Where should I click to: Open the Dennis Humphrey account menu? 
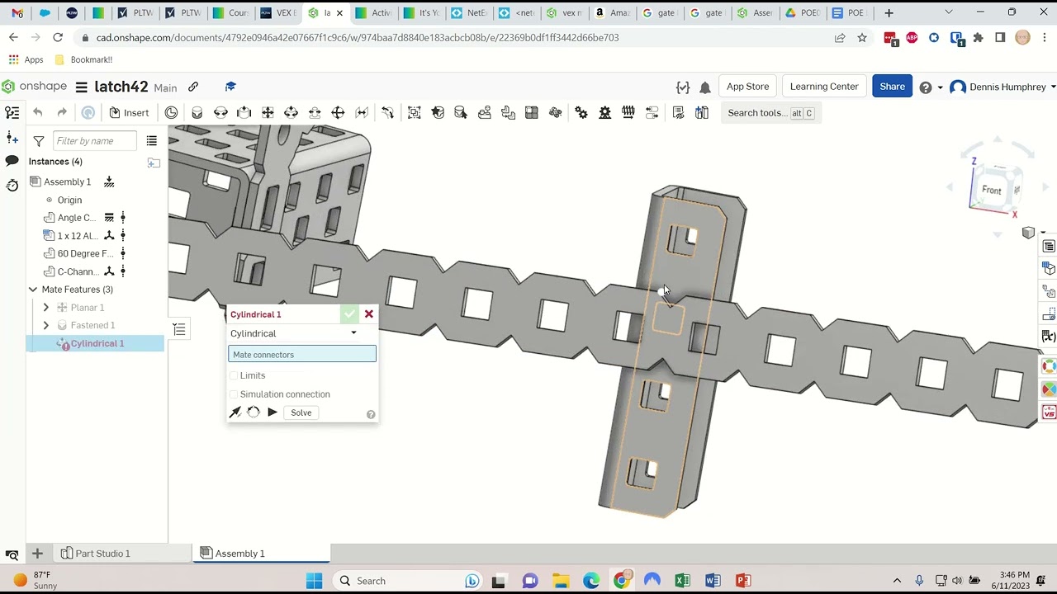click(x=1002, y=87)
